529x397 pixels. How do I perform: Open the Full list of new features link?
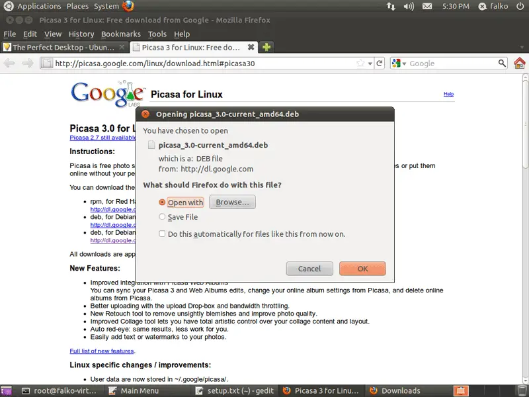102,351
